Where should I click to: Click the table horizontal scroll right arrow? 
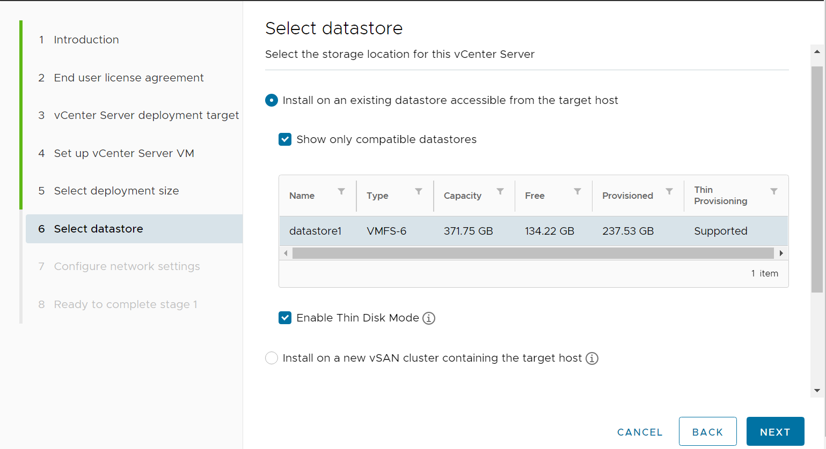click(781, 253)
